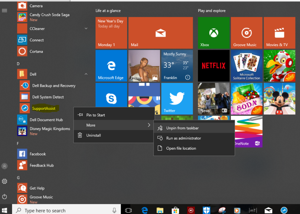Select Unpin from taskbar
300x214 pixels.
pyautogui.click(x=194, y=128)
